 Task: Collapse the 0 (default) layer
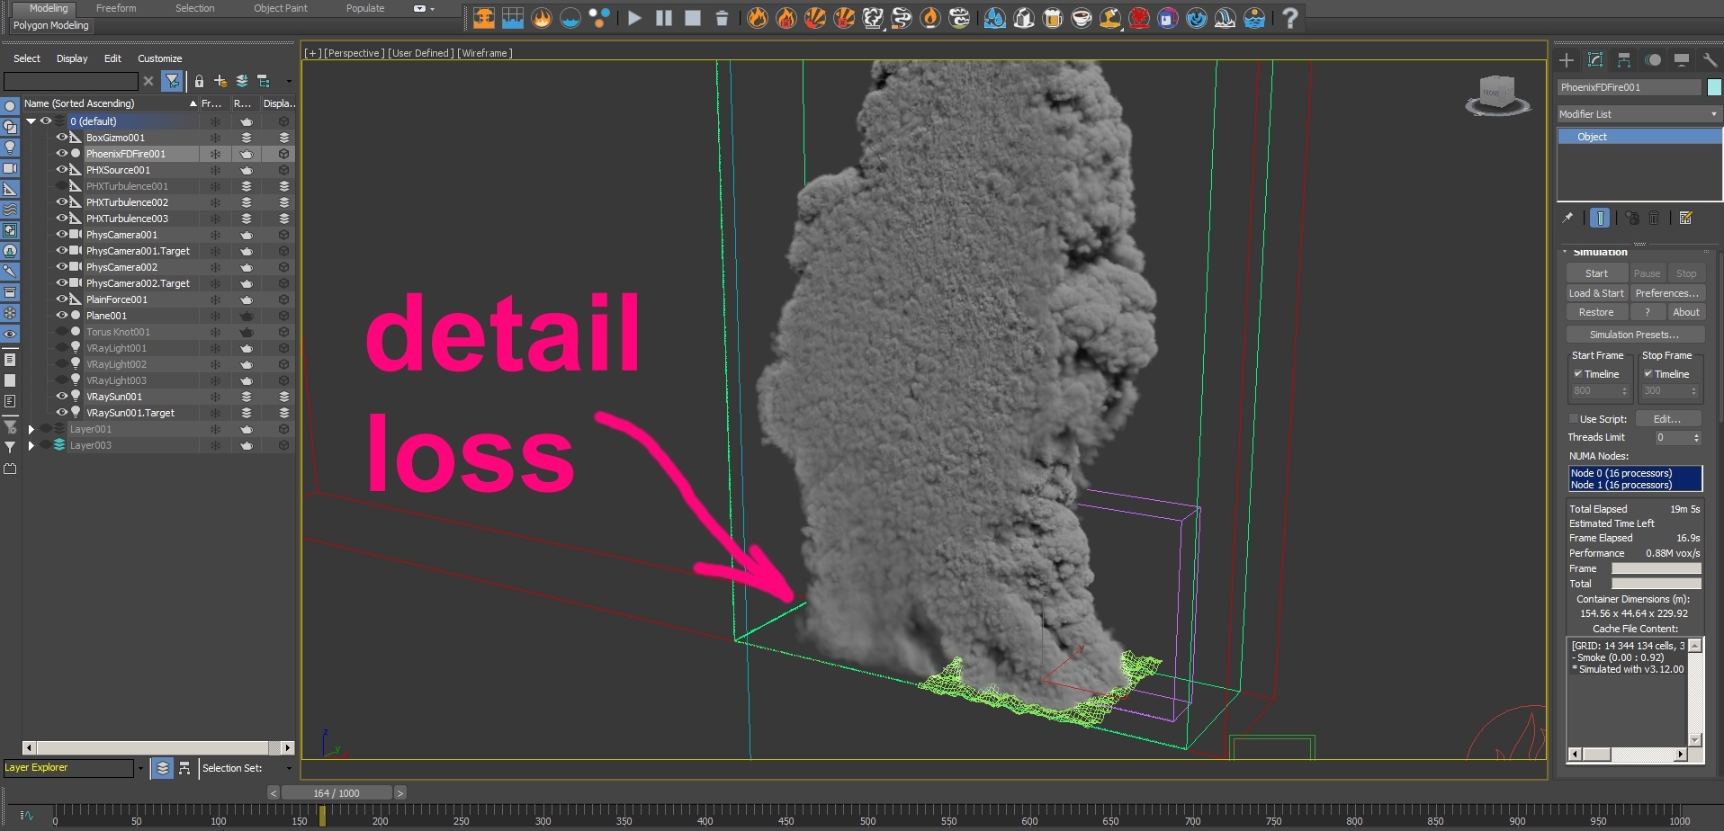click(31, 121)
